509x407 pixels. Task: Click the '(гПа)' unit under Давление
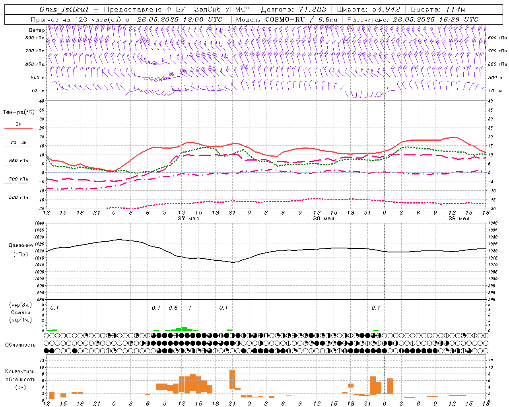pos(21,255)
